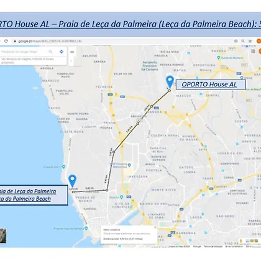Open Google Maps directions icon
The height and width of the screenshot is (261, 261).
(x=62, y=52)
